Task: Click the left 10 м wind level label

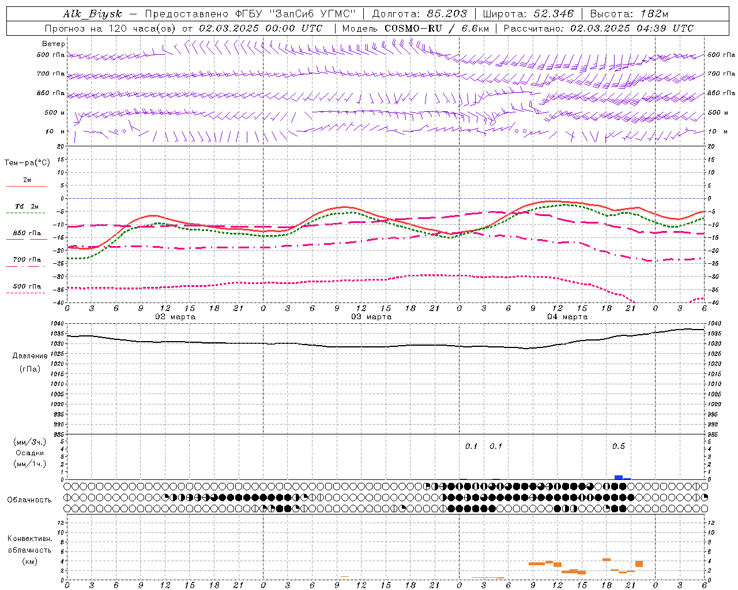Action: click(55, 131)
